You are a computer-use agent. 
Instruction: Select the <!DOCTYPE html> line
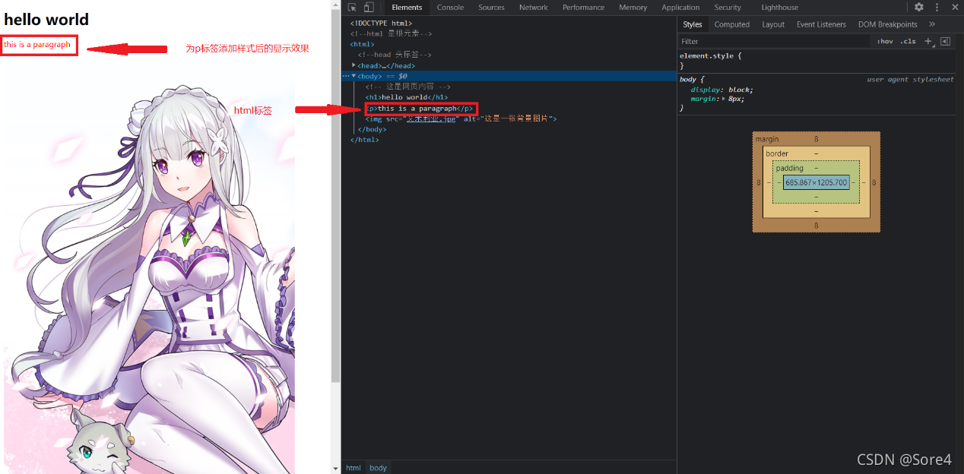click(381, 23)
